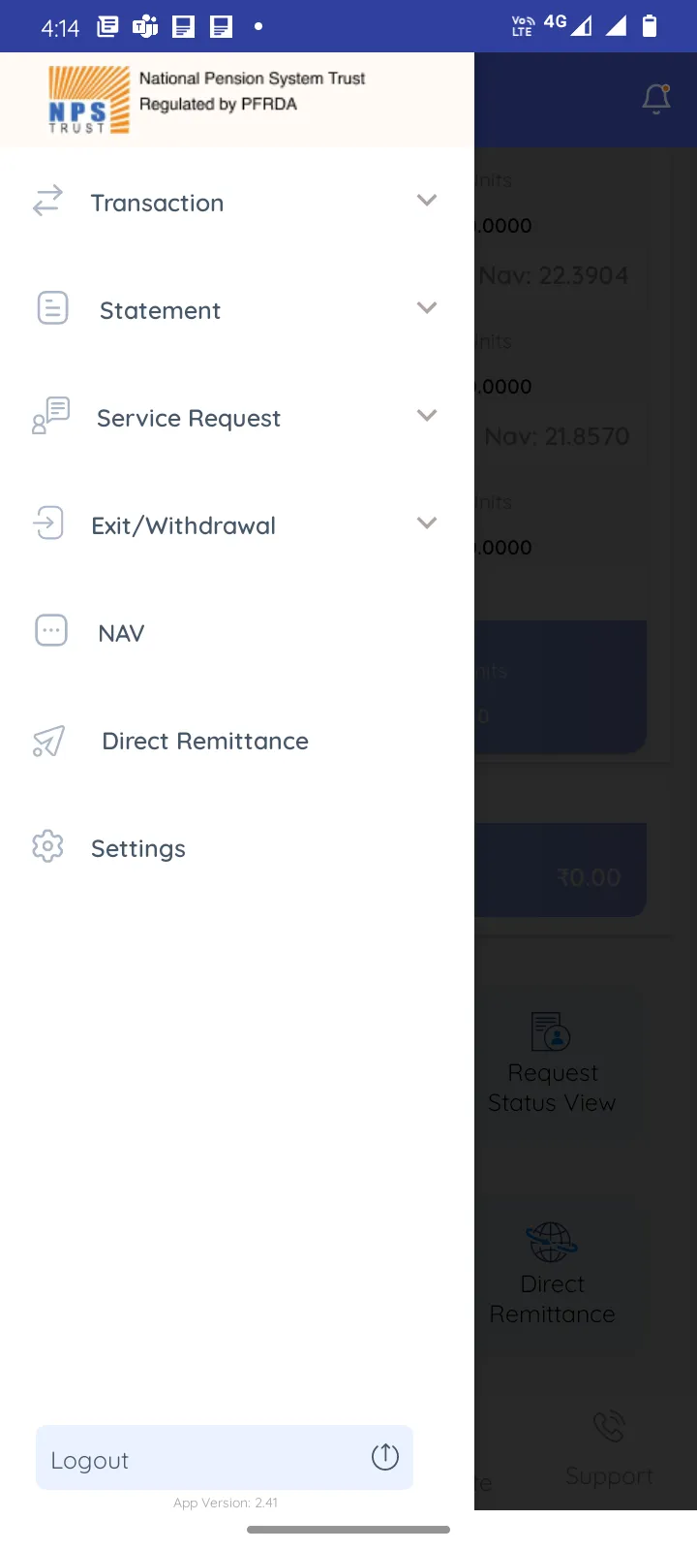Select Settings from the drawer menu
The height and width of the screenshot is (1551, 697).
138,848
